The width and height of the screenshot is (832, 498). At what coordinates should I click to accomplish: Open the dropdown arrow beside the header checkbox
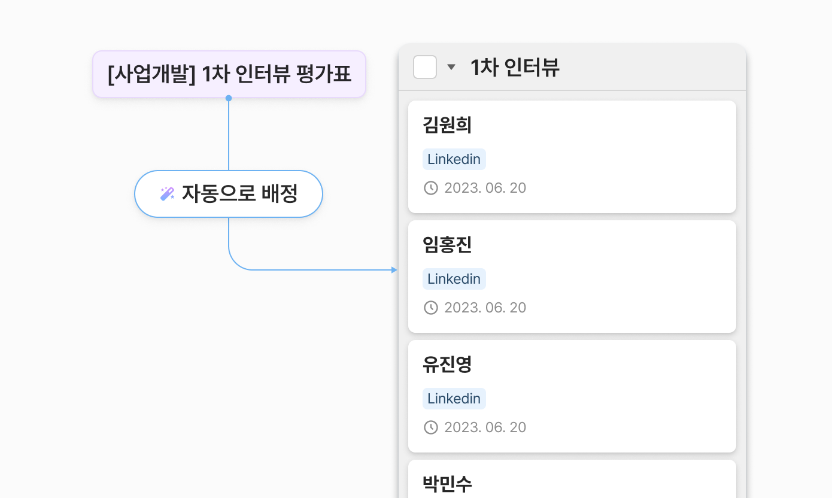coord(451,67)
